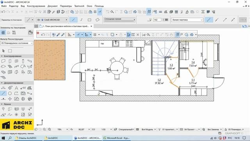Select the Lamp tool
The width and height of the screenshot is (250, 141).
click(23, 109)
